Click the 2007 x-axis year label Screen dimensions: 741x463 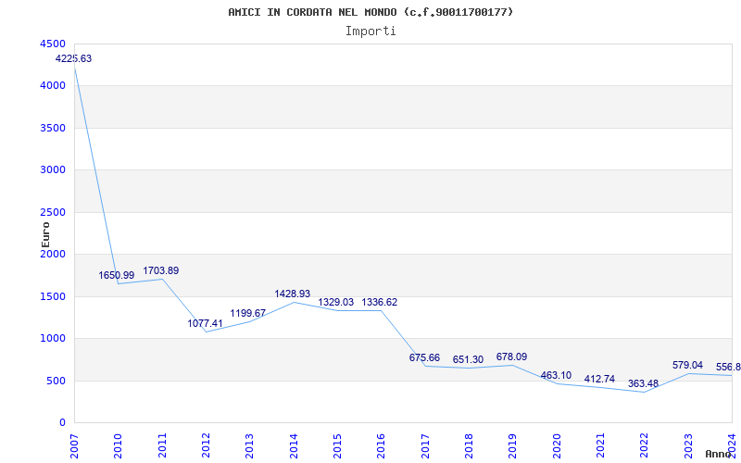click(74, 446)
